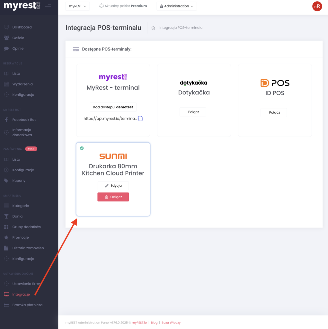Click the Kategorie list icon
The image size is (328, 329).
pyautogui.click(x=6, y=206)
